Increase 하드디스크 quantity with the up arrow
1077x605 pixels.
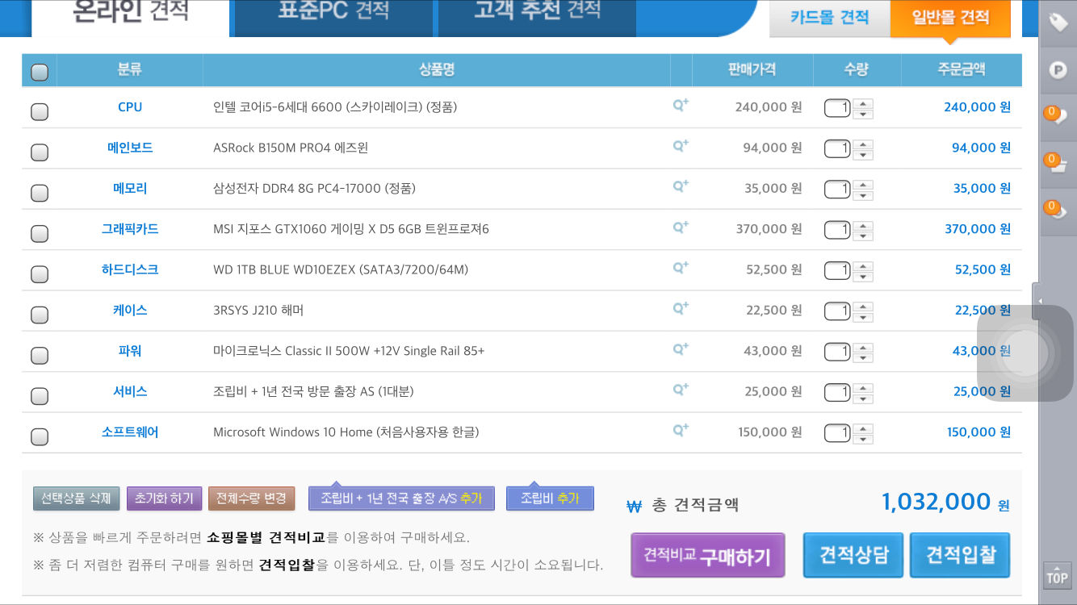864,265
